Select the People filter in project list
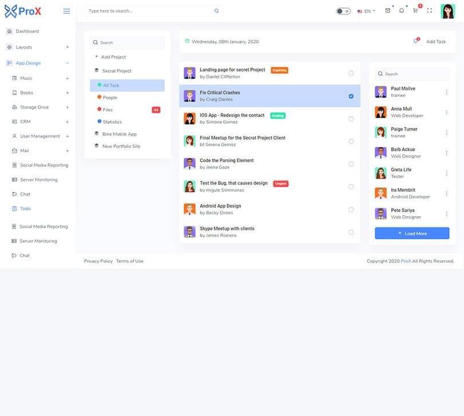The height and width of the screenshot is (416, 464). tap(110, 97)
